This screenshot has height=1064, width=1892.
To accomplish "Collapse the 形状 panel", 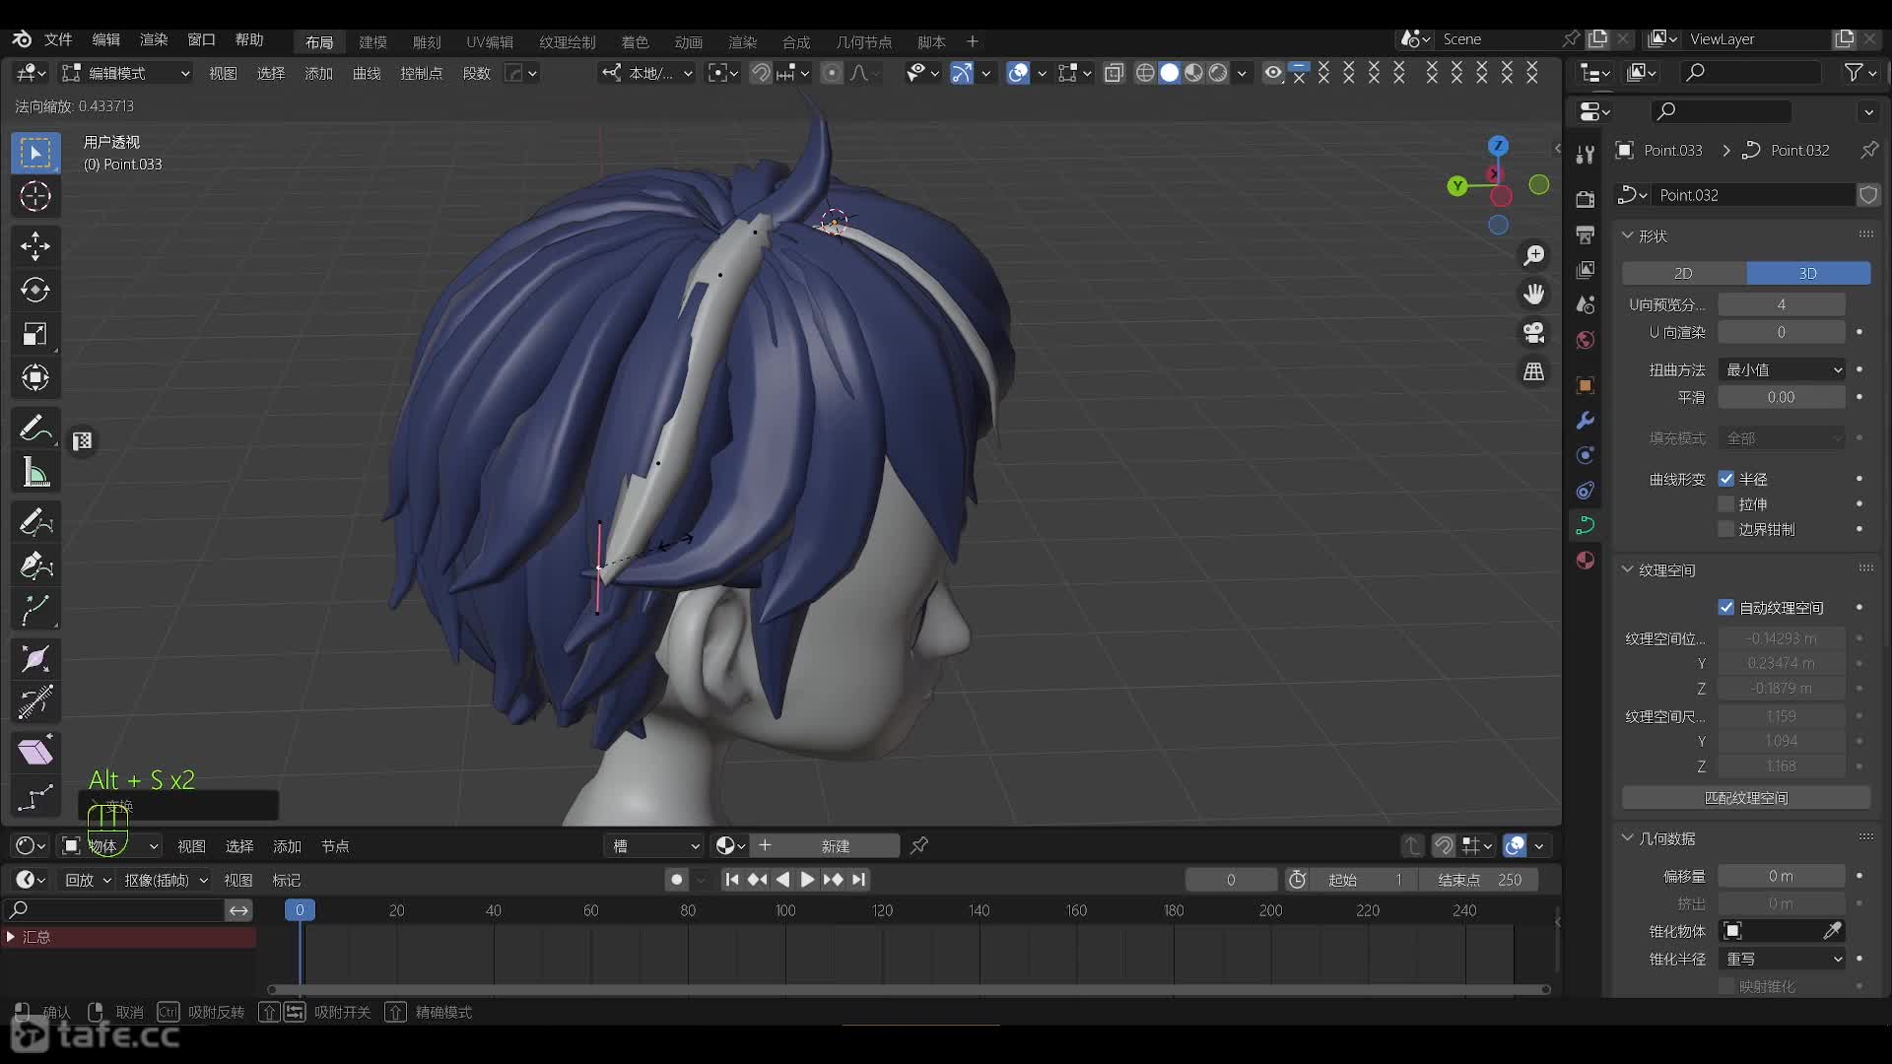I will [1629, 236].
